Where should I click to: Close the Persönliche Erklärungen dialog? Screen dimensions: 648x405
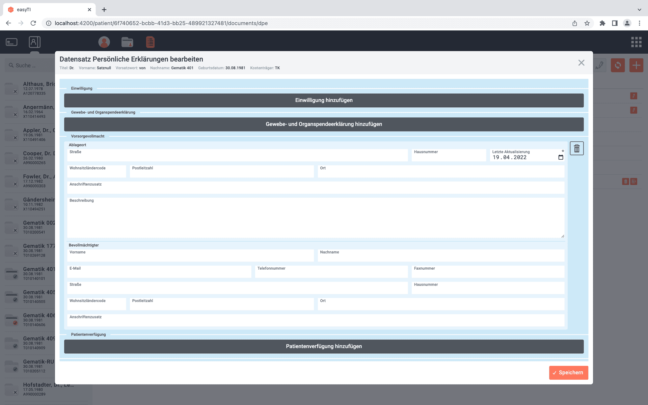coord(581,63)
